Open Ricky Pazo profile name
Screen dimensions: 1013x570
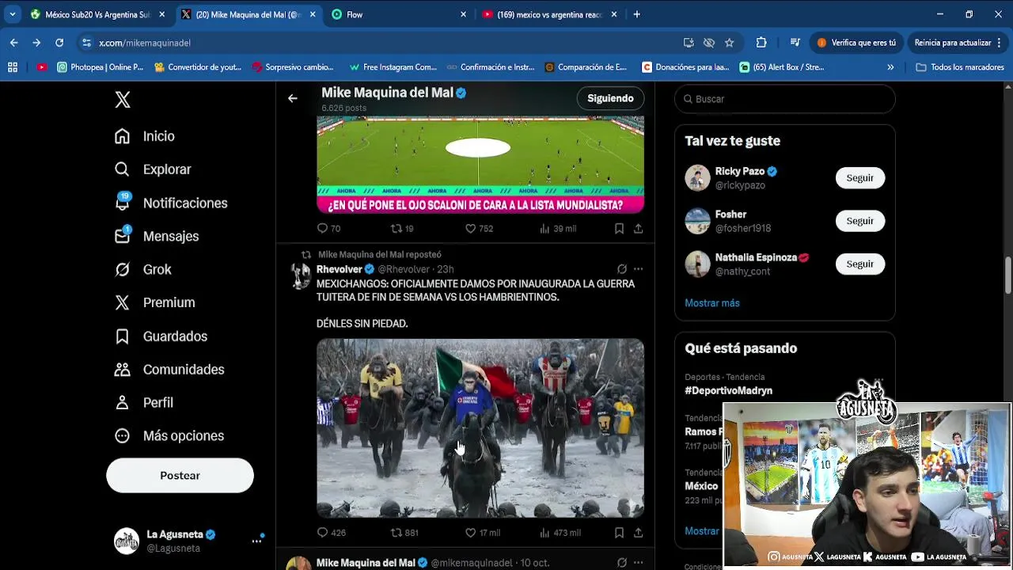pyautogui.click(x=740, y=171)
